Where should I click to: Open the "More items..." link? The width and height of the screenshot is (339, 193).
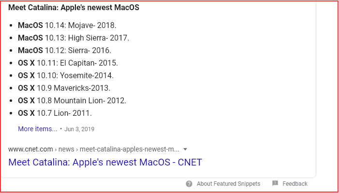[37, 129]
